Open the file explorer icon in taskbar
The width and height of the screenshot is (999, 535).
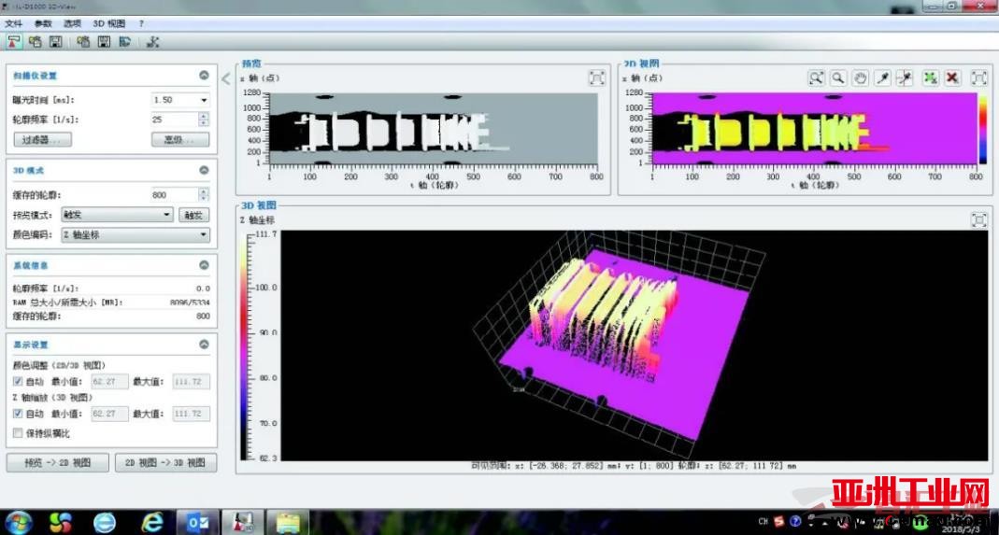287,523
